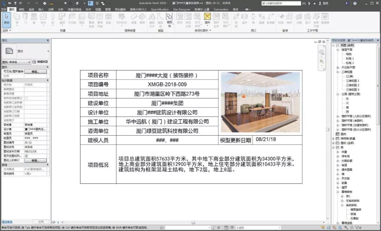Click the Model Group (模型组) icon
The image size is (381, 231).
pos(169,17)
